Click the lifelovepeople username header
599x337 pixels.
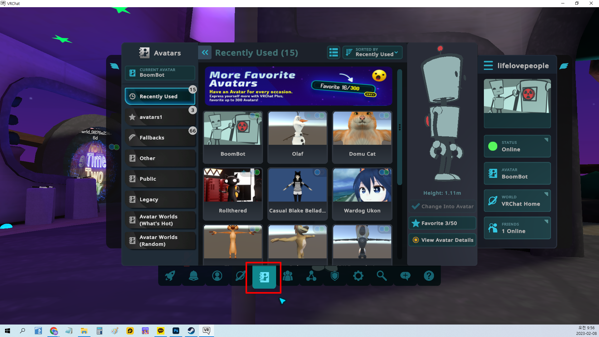coord(523,66)
